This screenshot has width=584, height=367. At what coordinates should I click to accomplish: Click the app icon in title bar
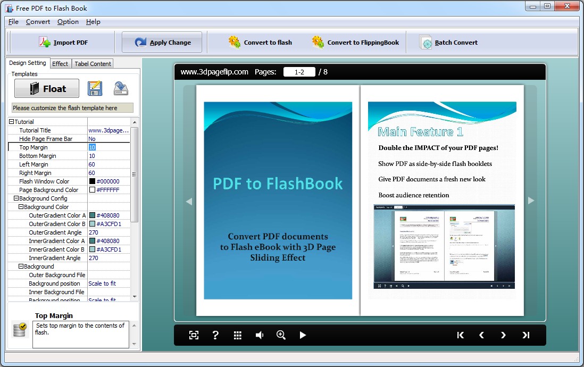coord(10,8)
